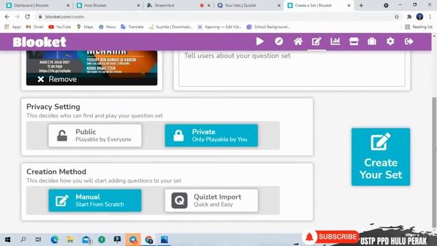Click the Logout arrow icon
The image size is (437, 246).
409,42
